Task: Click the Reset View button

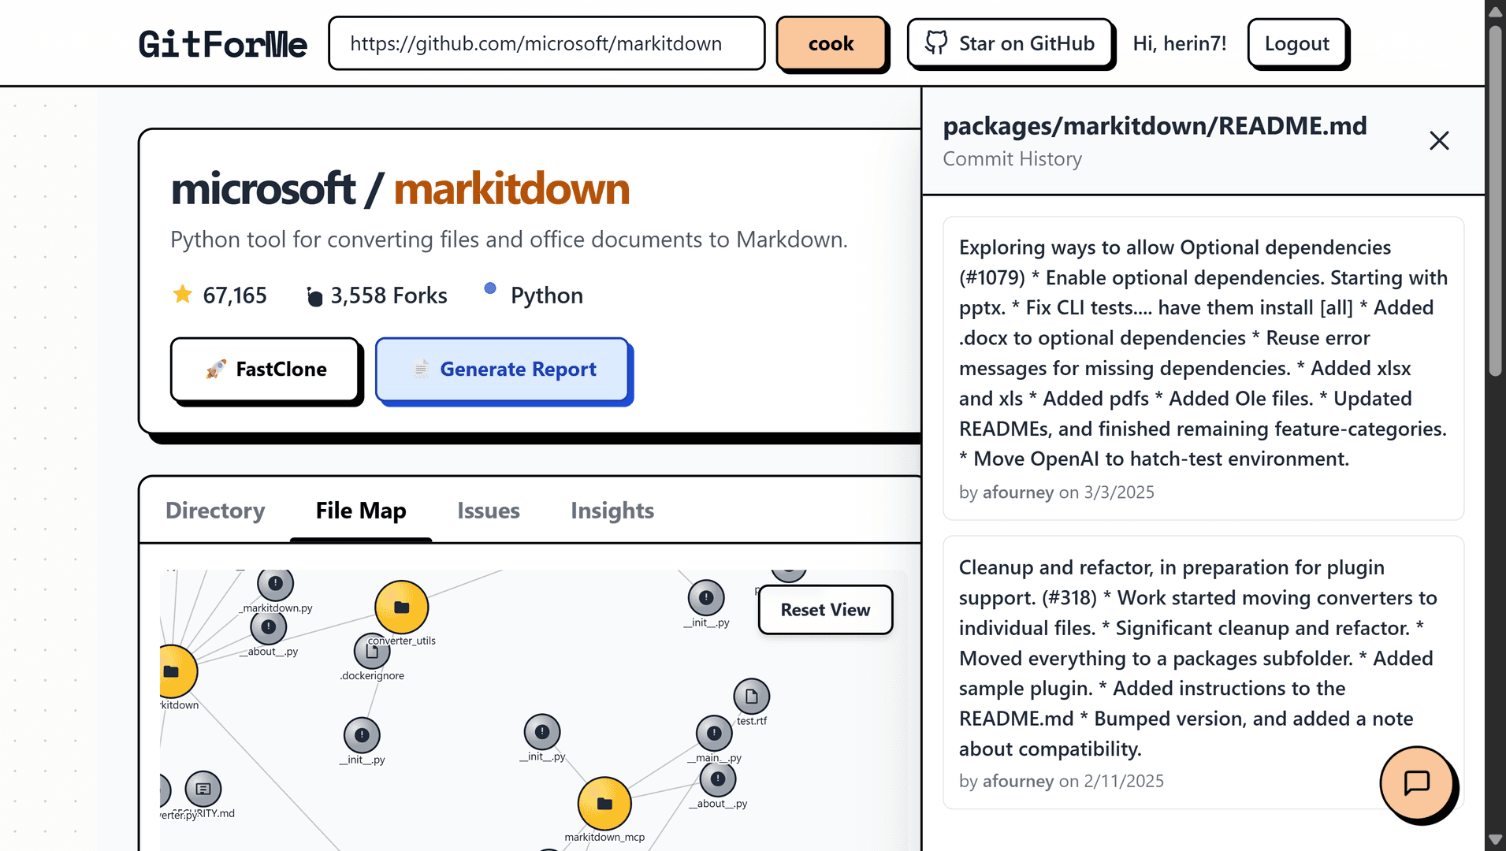Action: pos(825,609)
